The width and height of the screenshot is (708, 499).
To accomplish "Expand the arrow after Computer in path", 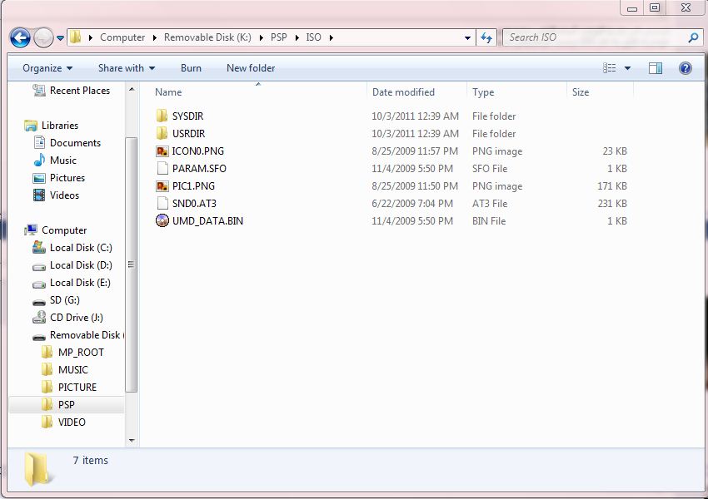I will pos(154,38).
